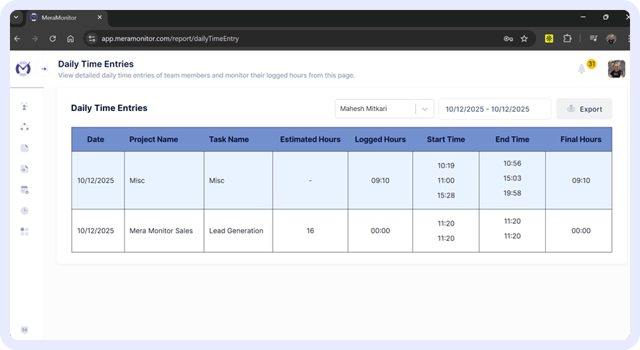Click the MeraMonitor logo in the sidebar
This screenshot has height=350, width=640.
point(23,68)
